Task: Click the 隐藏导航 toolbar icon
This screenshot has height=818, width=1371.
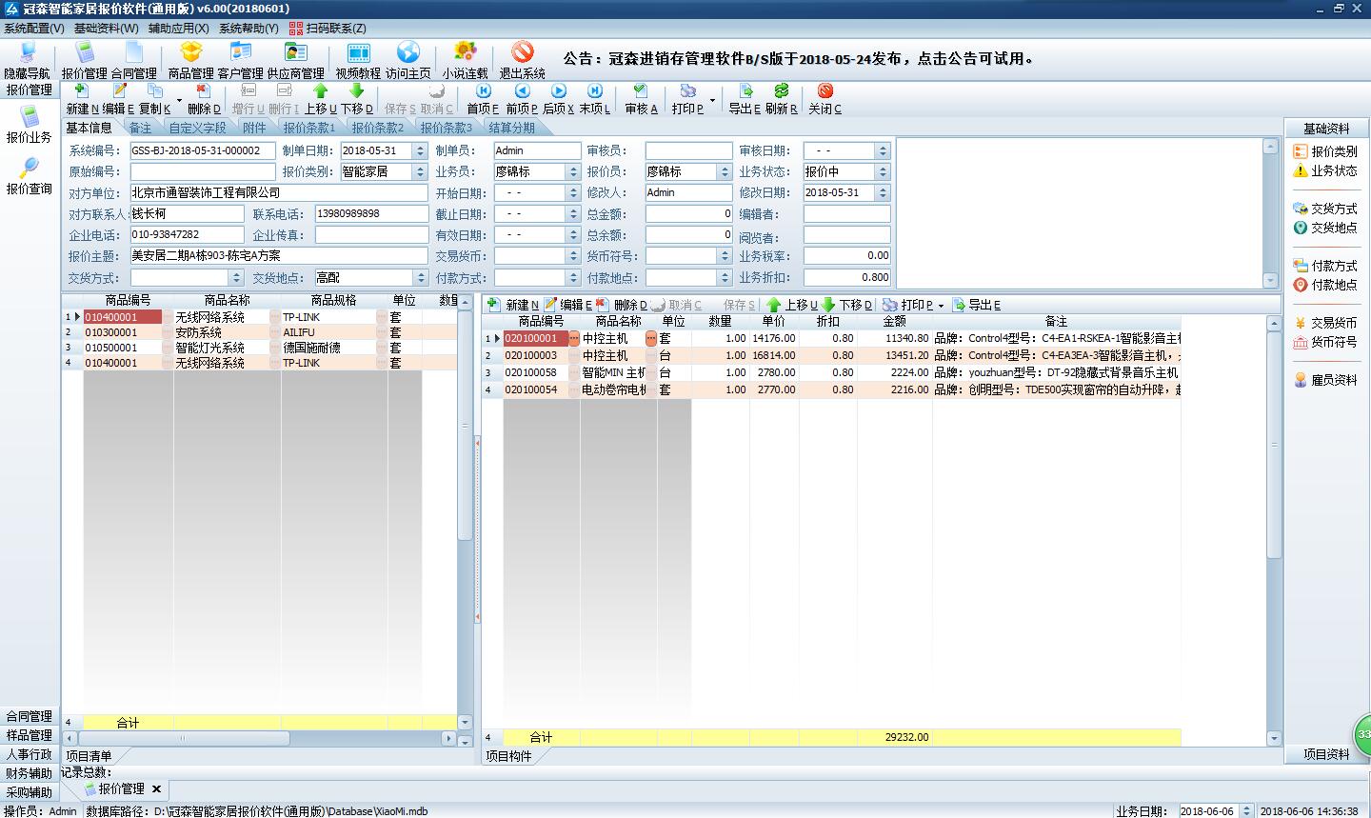Action: [27, 60]
